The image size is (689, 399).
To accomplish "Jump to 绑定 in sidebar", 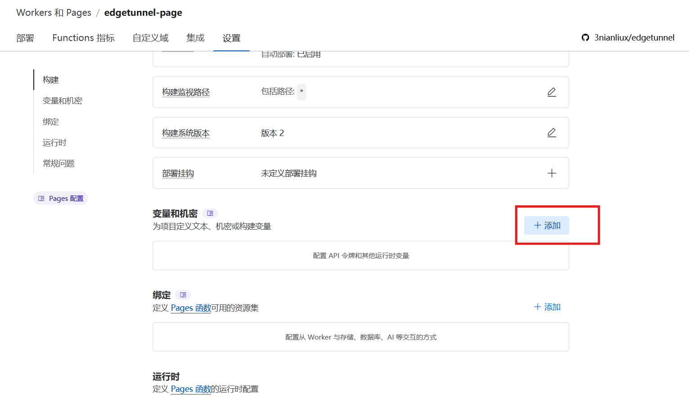I will (x=51, y=122).
